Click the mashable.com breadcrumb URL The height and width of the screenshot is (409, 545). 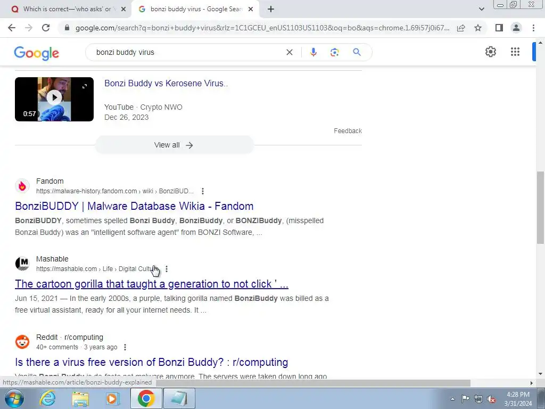pyautogui.click(x=98, y=269)
